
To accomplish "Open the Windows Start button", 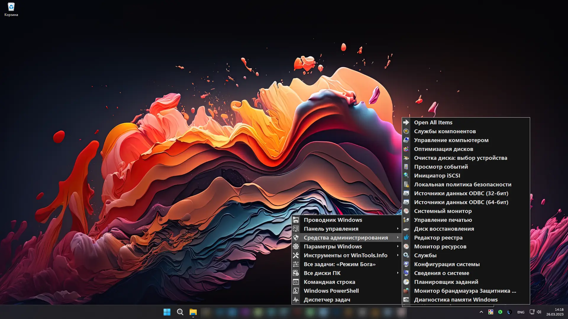I will (167, 312).
